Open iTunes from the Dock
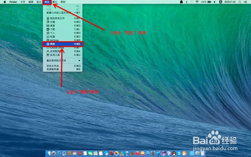 pos(137,153)
